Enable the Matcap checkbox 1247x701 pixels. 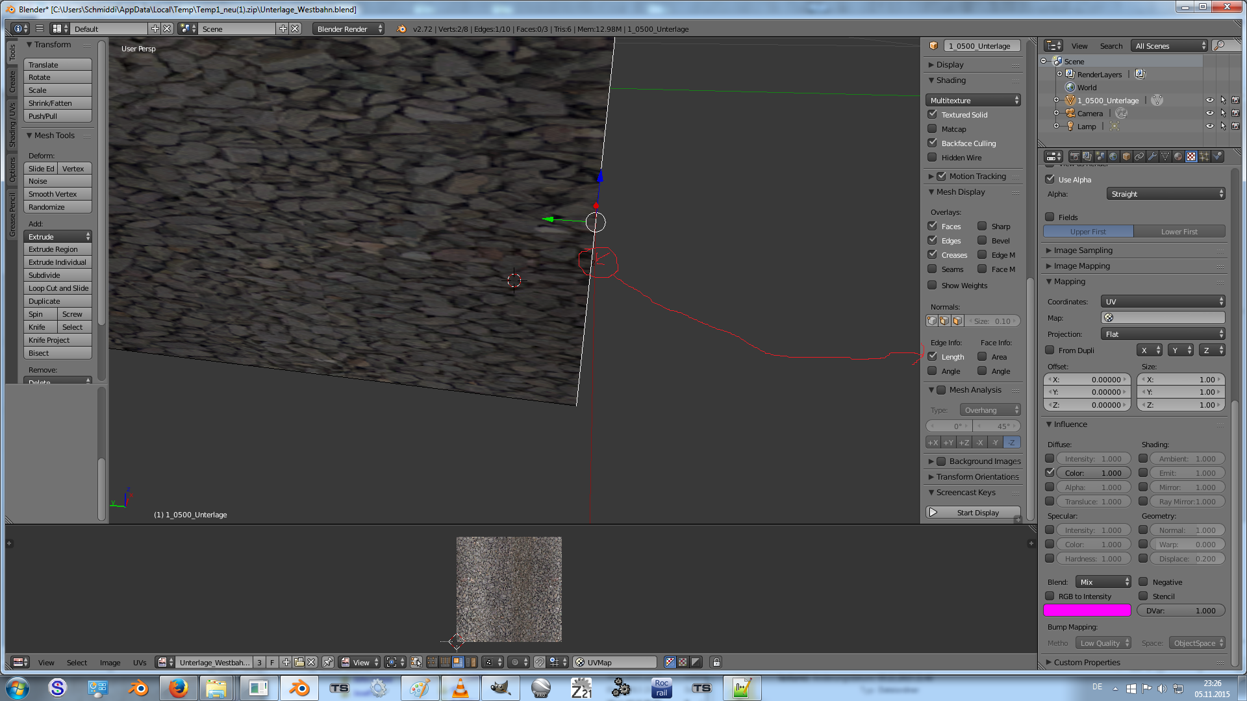[933, 129]
